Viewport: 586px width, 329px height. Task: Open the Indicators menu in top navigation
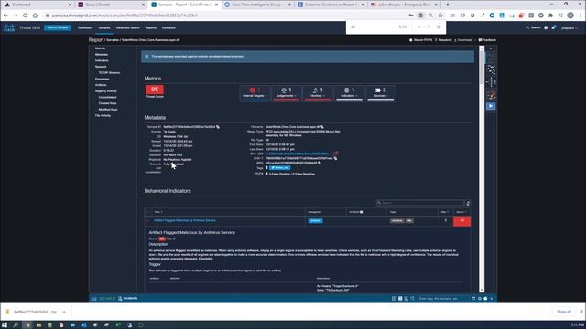[168, 28]
